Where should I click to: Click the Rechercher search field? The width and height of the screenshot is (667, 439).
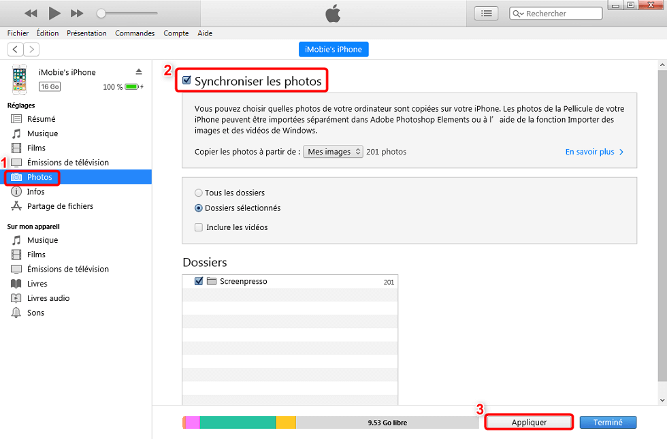click(556, 14)
